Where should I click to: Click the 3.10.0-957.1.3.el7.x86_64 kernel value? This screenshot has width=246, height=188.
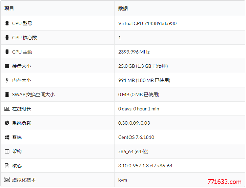coord(145,166)
